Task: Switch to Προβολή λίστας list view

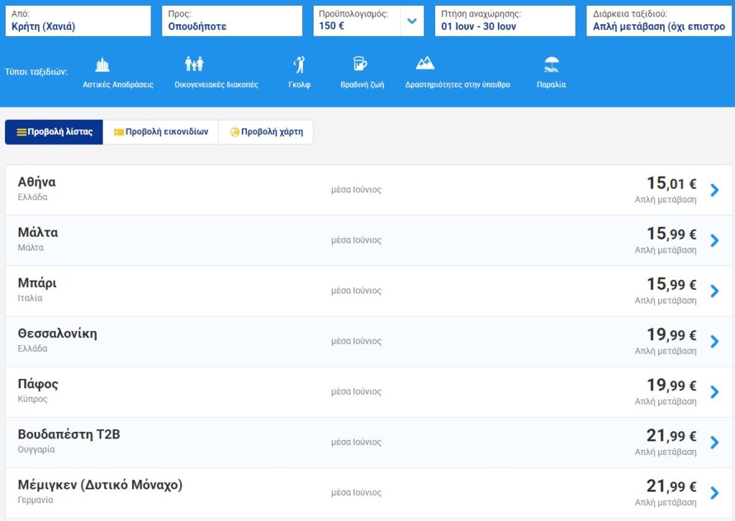Action: pos(55,132)
